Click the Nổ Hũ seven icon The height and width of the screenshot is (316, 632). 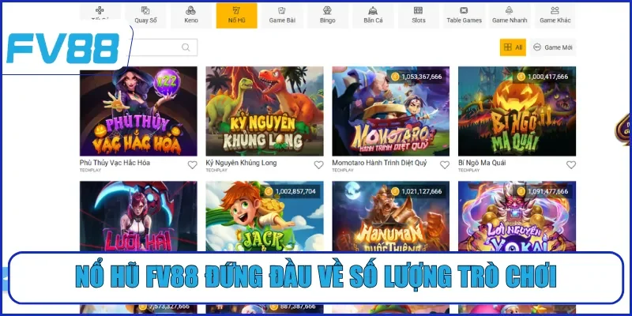point(236,10)
